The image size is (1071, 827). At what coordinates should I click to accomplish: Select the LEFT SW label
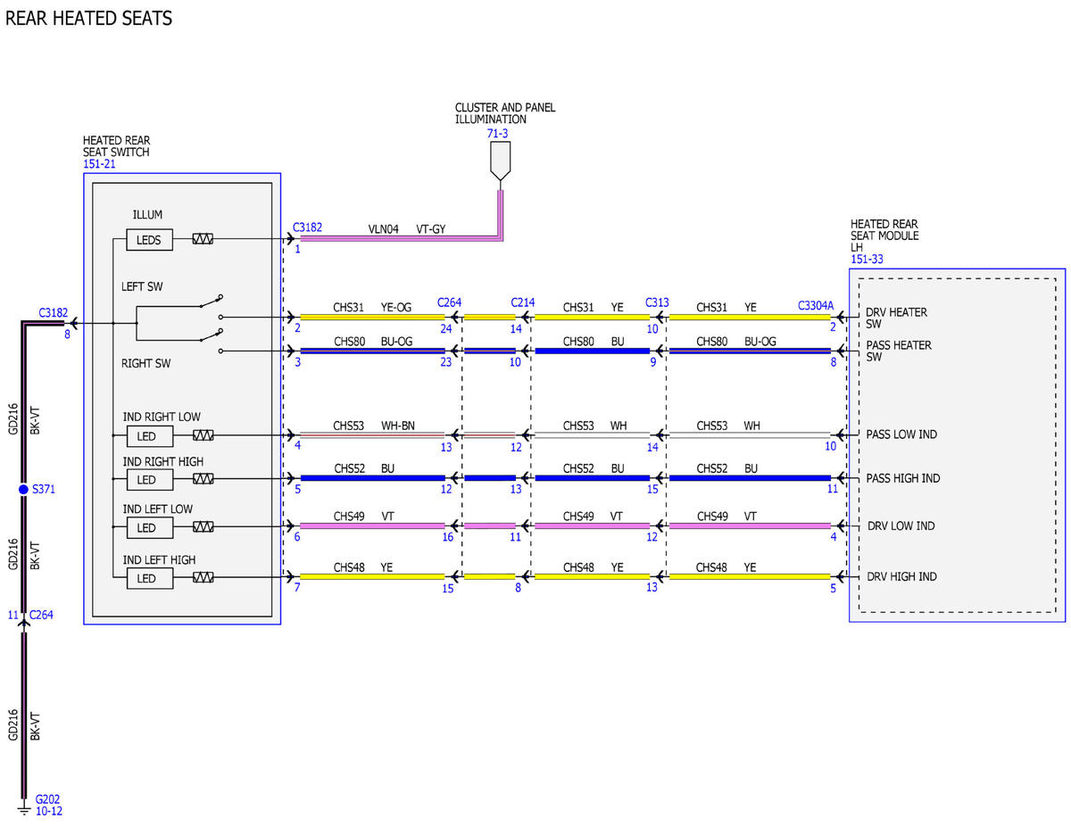(142, 287)
